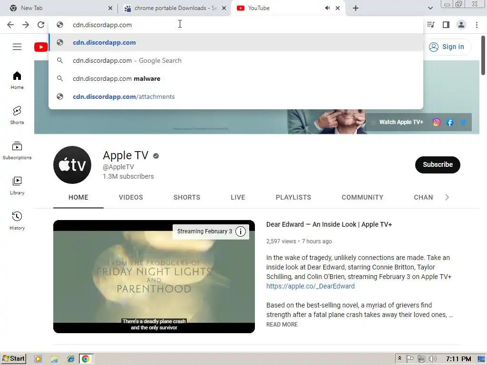Click the address bar text field
The width and height of the screenshot is (487, 365).
coord(236,25)
